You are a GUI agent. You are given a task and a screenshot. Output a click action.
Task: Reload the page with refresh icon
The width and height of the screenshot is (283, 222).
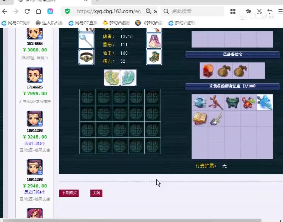point(27,11)
